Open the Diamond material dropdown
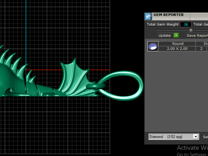This screenshot has height=156, width=208. pyautogui.click(x=174, y=136)
